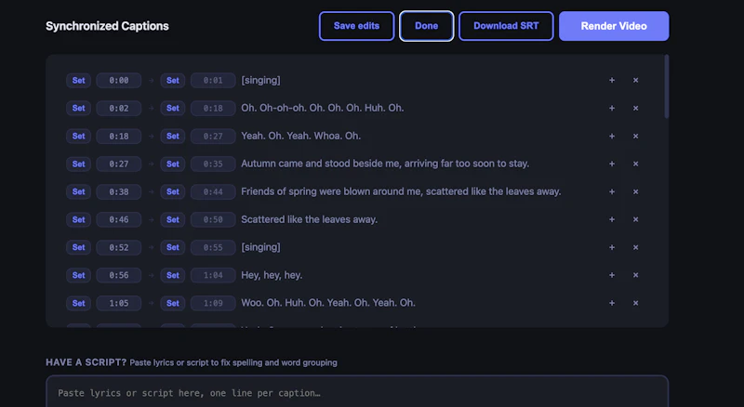Add caption after 'Woo. Oh. Huh.' row
The height and width of the screenshot is (407, 744).
coord(612,303)
